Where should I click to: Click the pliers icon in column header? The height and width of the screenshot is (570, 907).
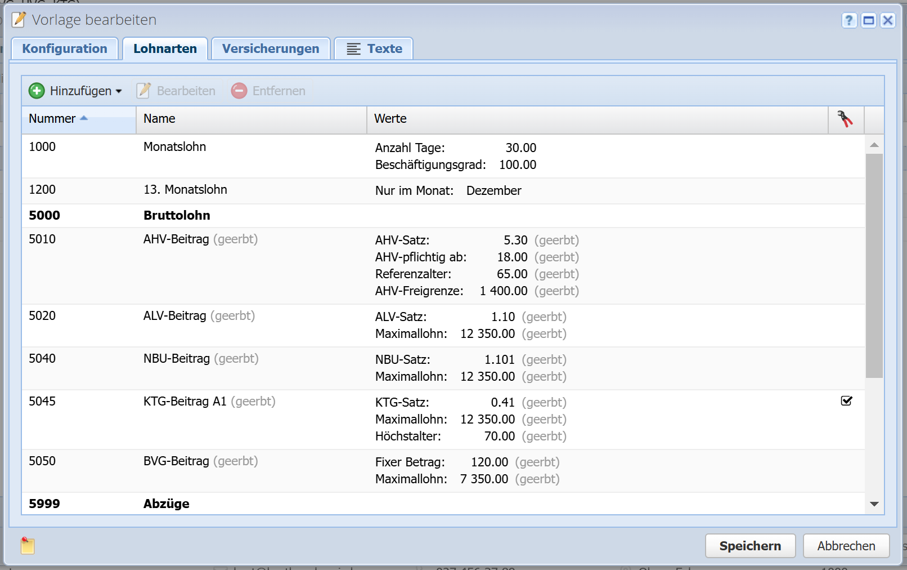click(x=845, y=119)
